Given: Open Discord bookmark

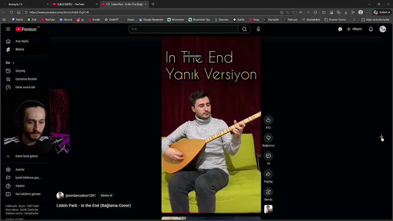Looking at the screenshot, I should point(66,20).
